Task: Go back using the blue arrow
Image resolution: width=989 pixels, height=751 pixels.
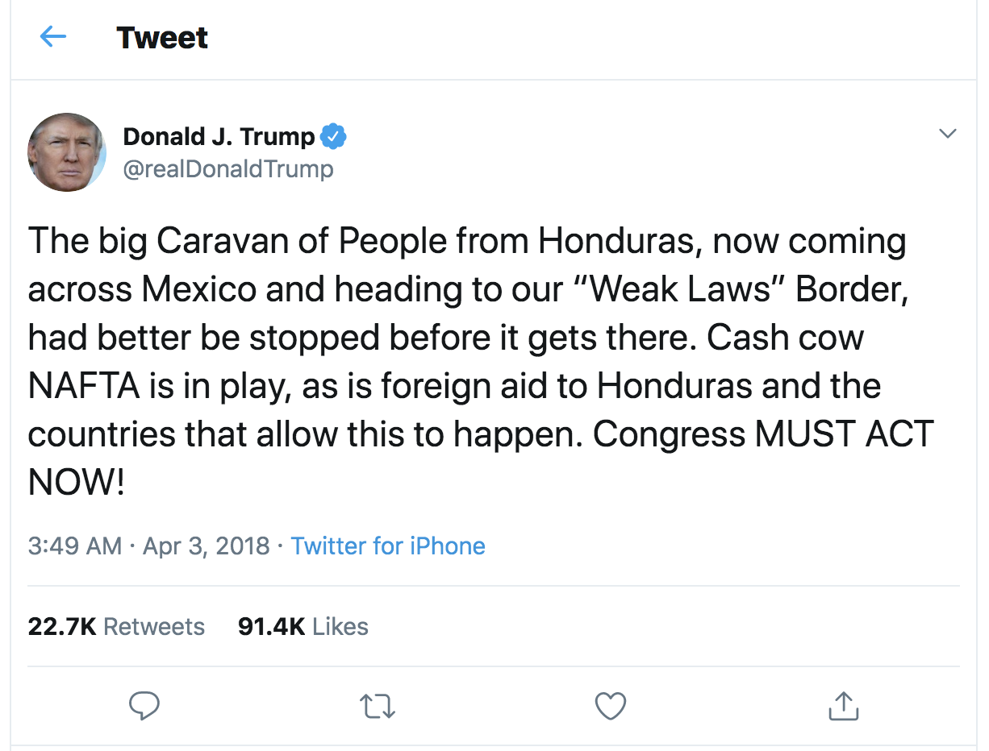Action: (53, 37)
